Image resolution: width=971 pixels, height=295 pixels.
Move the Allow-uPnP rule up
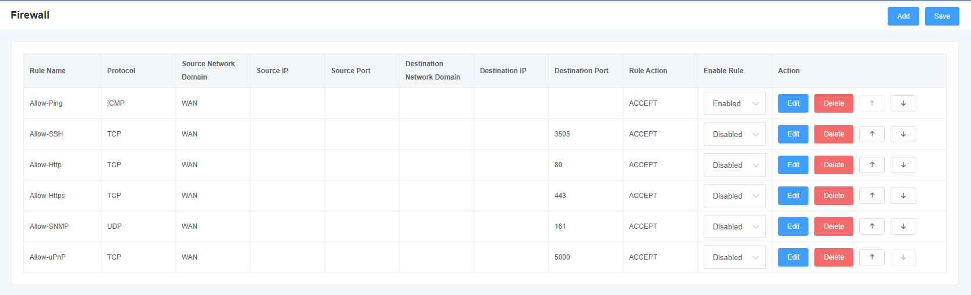[872, 257]
